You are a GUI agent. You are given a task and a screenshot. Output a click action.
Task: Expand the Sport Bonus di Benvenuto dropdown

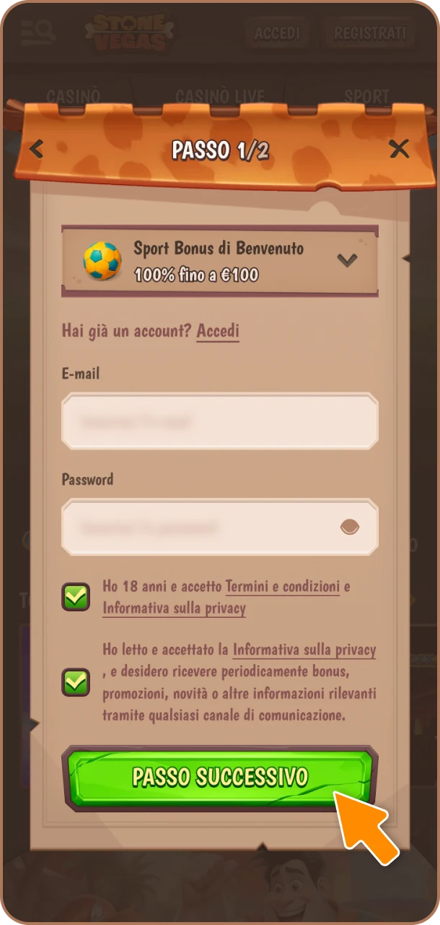click(220, 261)
